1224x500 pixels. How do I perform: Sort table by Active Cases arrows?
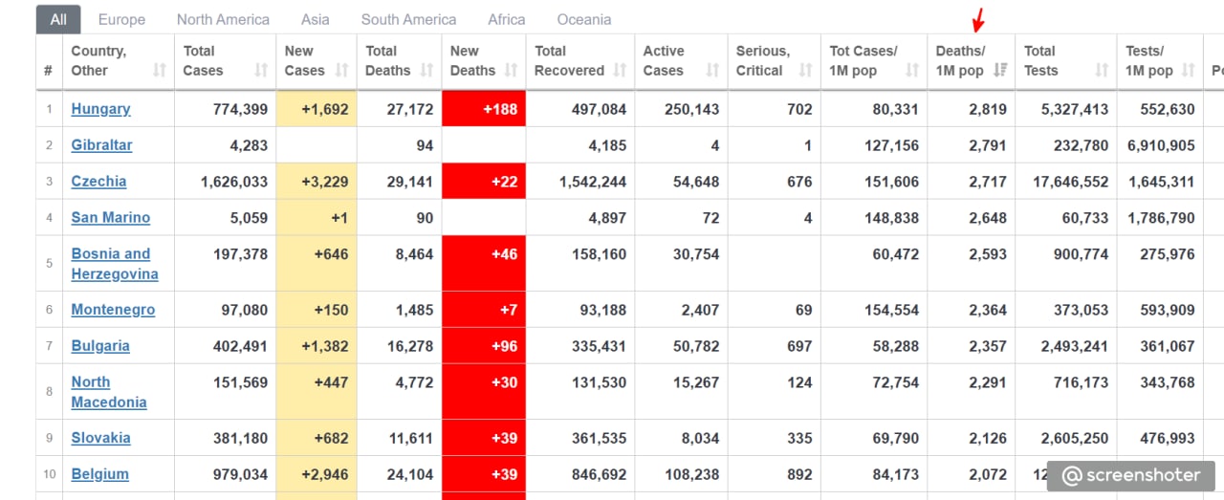point(711,71)
